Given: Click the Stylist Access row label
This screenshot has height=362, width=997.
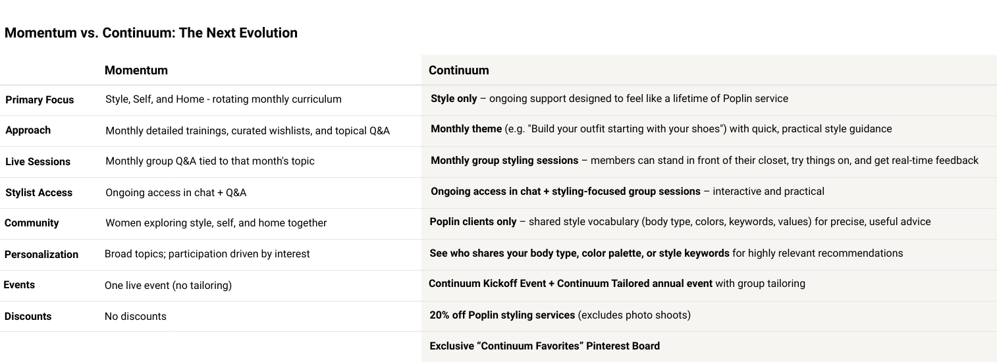Looking at the screenshot, I should [39, 193].
